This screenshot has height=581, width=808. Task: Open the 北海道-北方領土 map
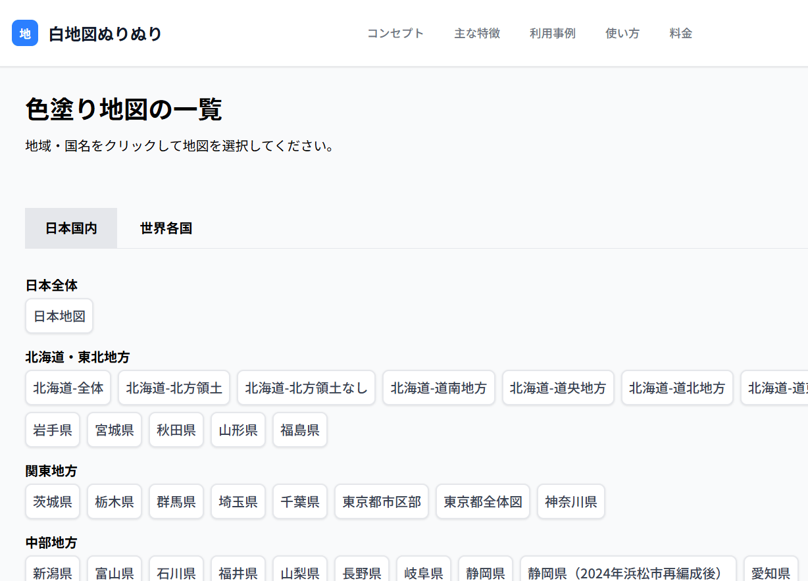click(174, 388)
